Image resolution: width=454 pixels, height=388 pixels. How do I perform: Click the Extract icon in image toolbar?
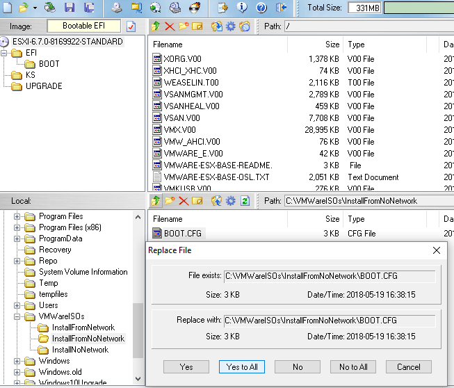pos(217,26)
